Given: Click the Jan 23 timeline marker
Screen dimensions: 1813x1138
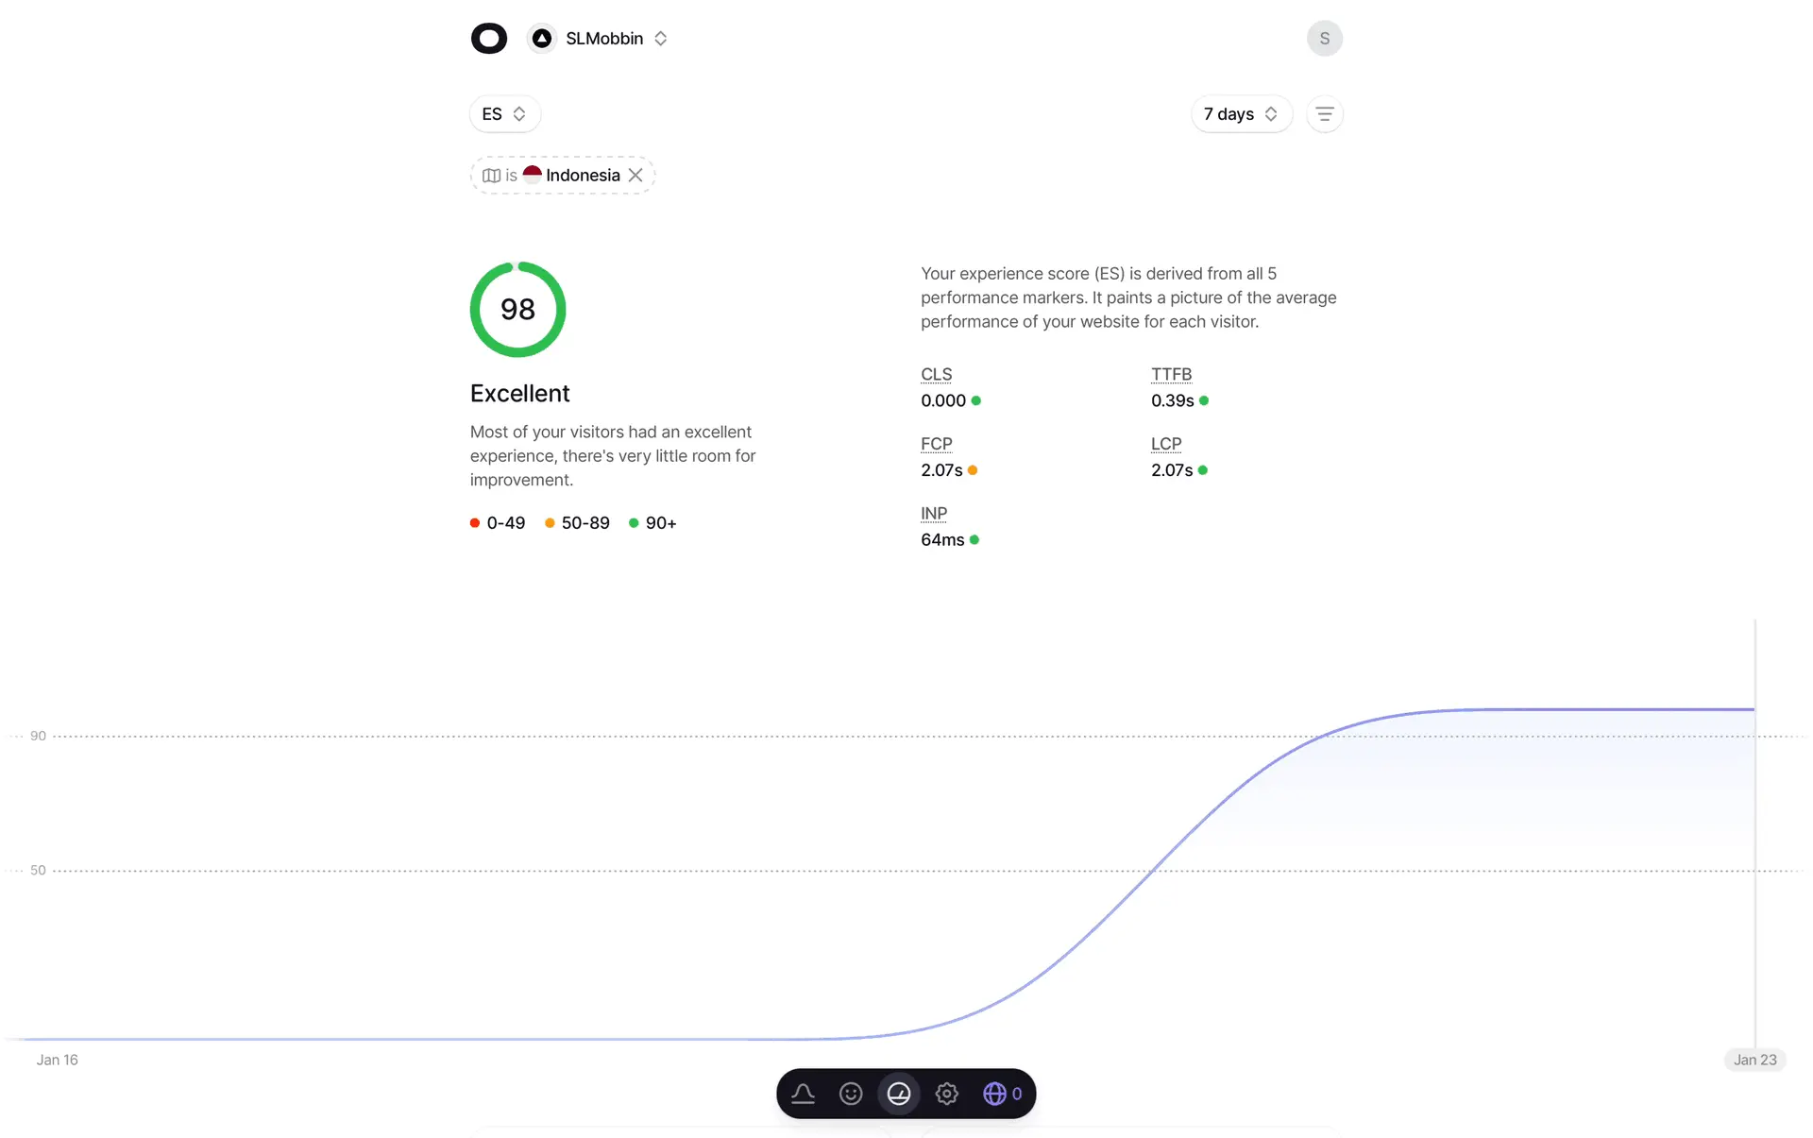Looking at the screenshot, I should point(1754,1060).
